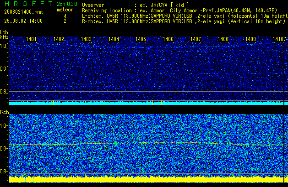Click the 1401 time marker
Screen dimensions: 288x187
coord(31,39)
